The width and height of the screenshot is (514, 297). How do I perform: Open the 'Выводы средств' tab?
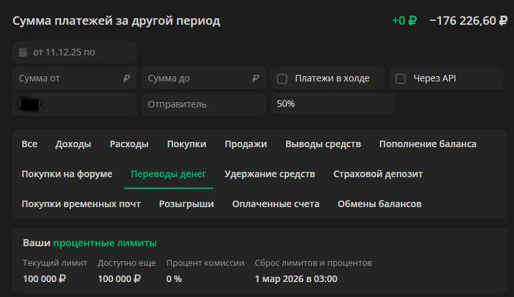(x=323, y=144)
